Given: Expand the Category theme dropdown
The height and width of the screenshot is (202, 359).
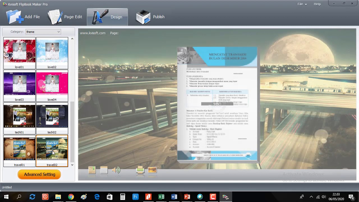Looking at the screenshot, I should click(43, 32).
